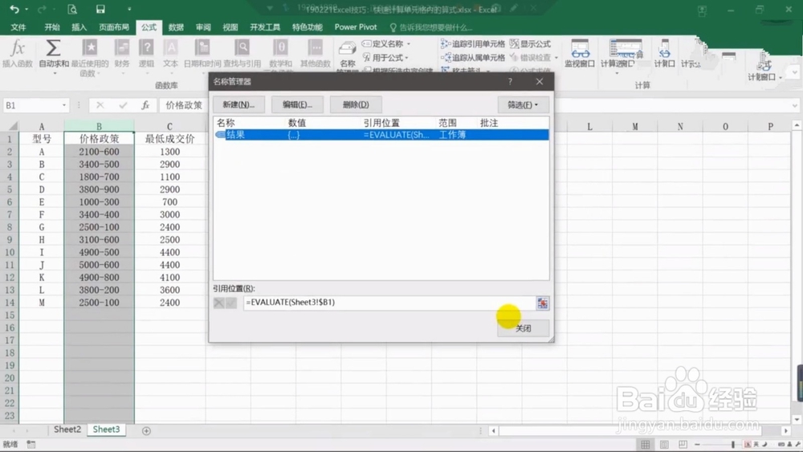Viewport: 803px width, 452px height.
Task: Open the Use in Formula dropdown
Action: pyautogui.click(x=406, y=58)
